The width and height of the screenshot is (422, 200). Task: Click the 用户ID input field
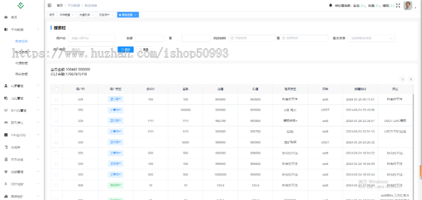coord(92,38)
